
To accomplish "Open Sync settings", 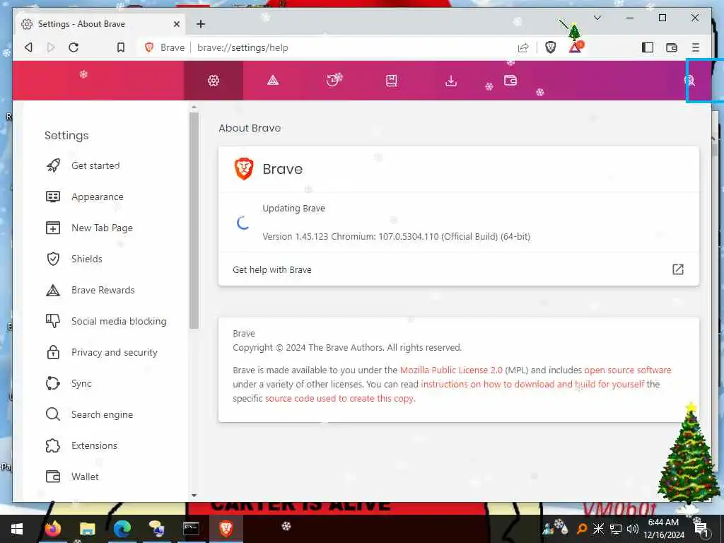I will (x=82, y=384).
